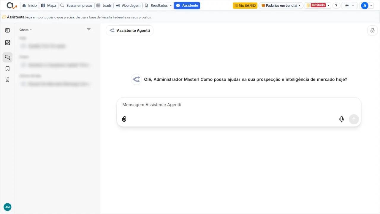Send the message with the arrow button
The width and height of the screenshot is (380, 214).
[354, 119]
